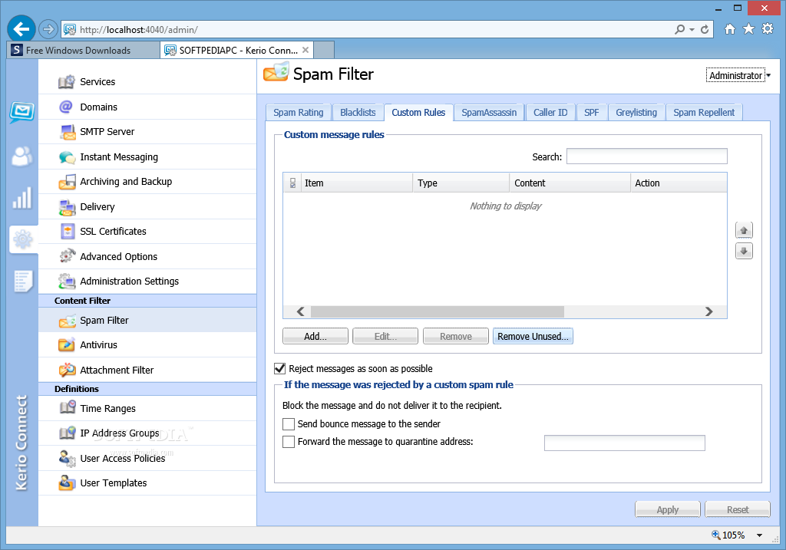Open the Administrator dropdown menu
This screenshot has height=550, width=786.
point(738,76)
